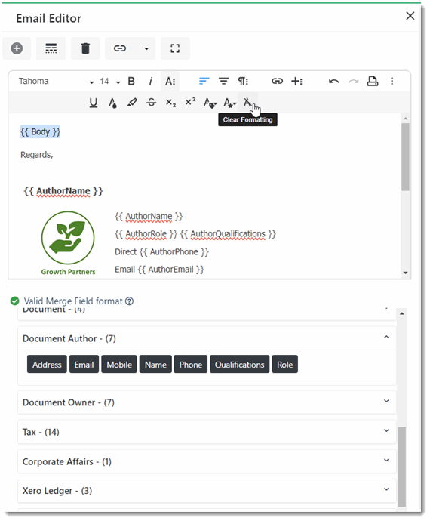This screenshot has height=521, width=430.
Task: Insert the Address merge field
Action: pos(47,365)
